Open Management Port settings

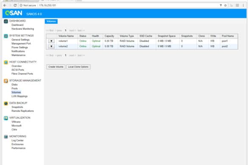coord(21,44)
